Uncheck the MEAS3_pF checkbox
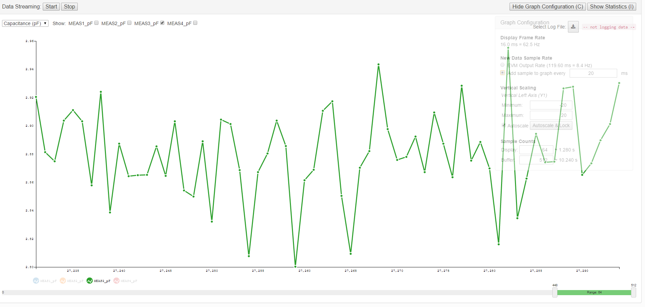645x307 pixels. coord(162,23)
